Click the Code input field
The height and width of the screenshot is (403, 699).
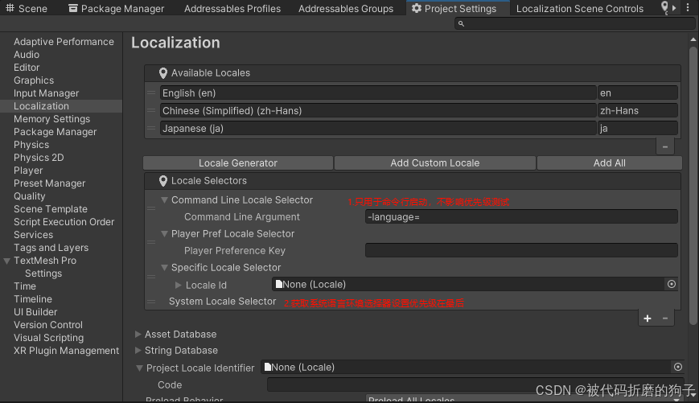pos(474,384)
